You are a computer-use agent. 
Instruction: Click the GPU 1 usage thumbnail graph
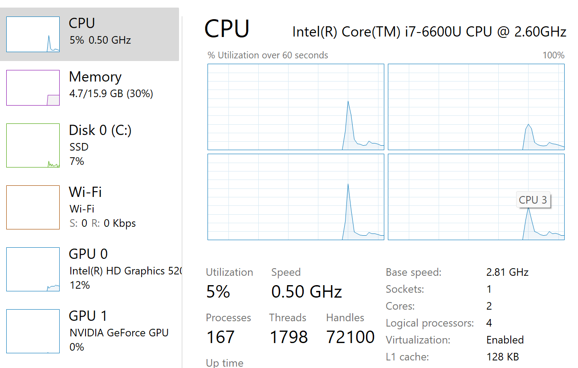tap(33, 331)
